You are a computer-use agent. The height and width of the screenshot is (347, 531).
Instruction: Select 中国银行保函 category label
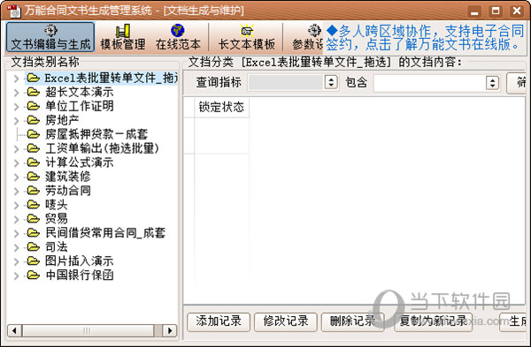pyautogui.click(x=80, y=275)
